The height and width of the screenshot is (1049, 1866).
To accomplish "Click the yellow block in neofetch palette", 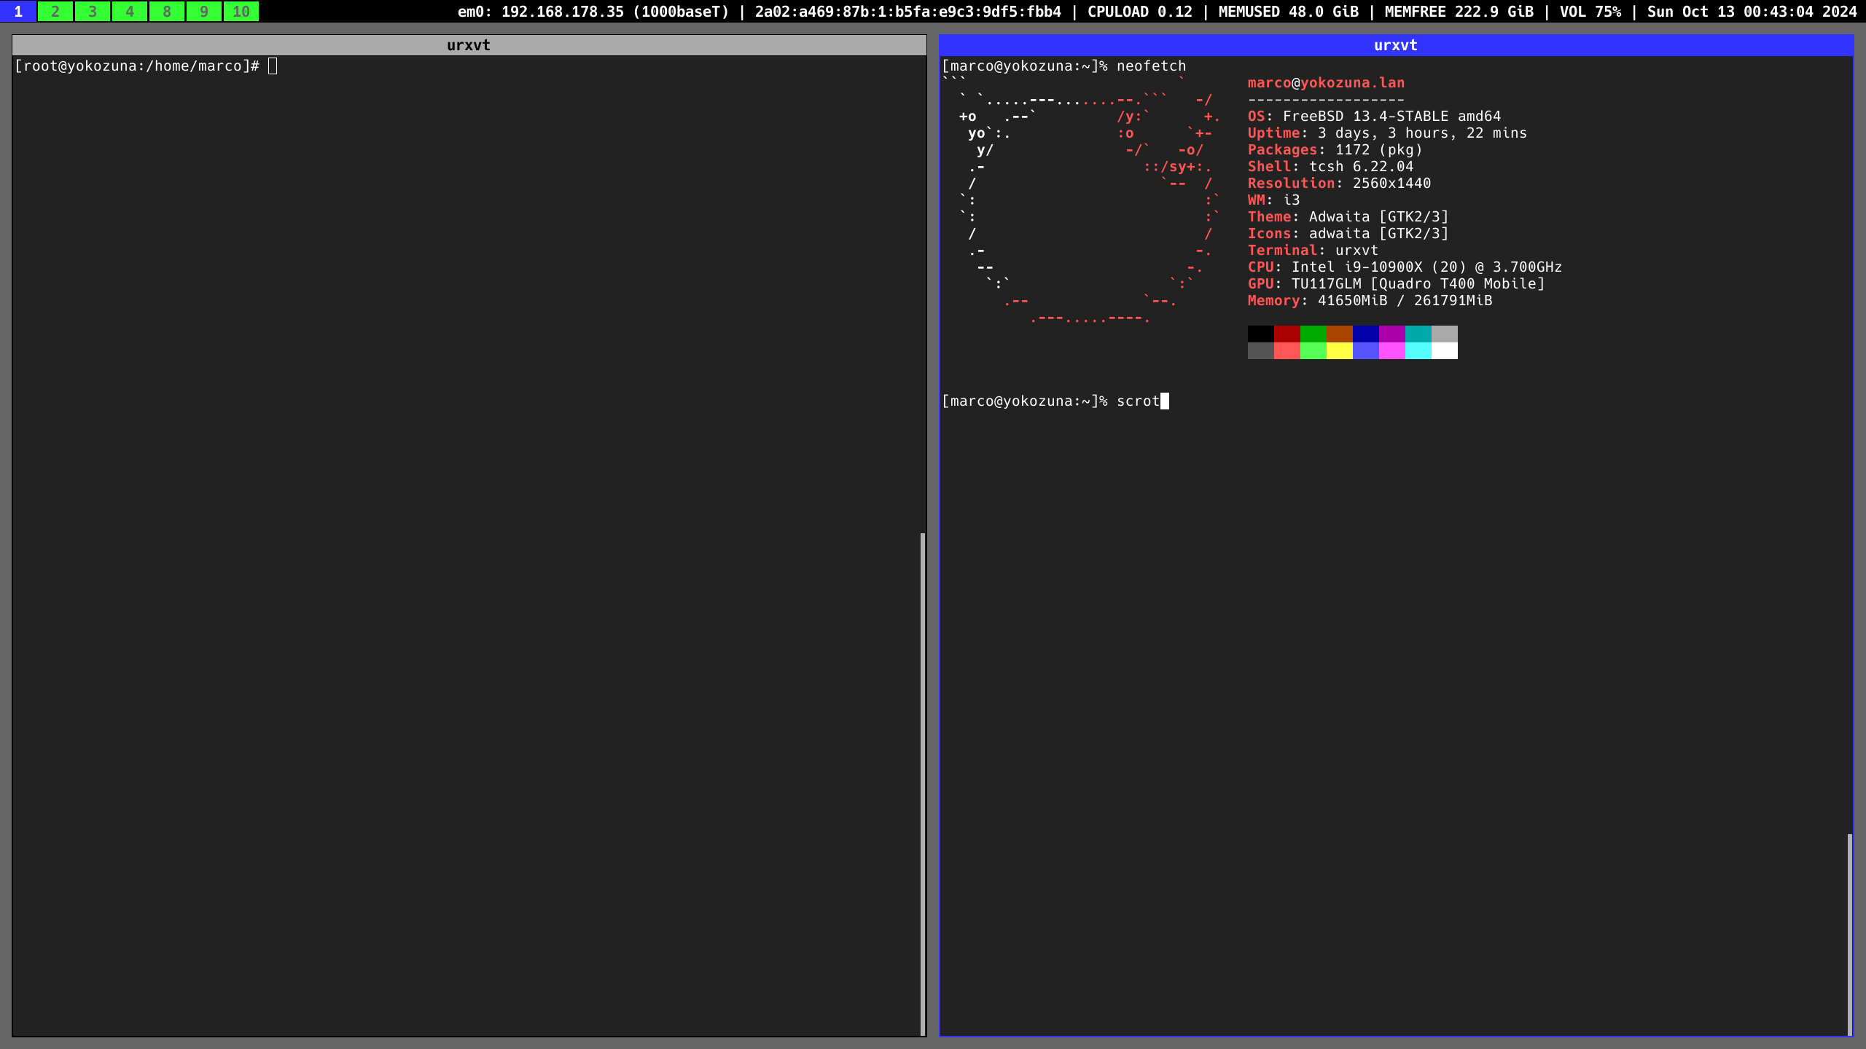I will tap(1340, 350).
